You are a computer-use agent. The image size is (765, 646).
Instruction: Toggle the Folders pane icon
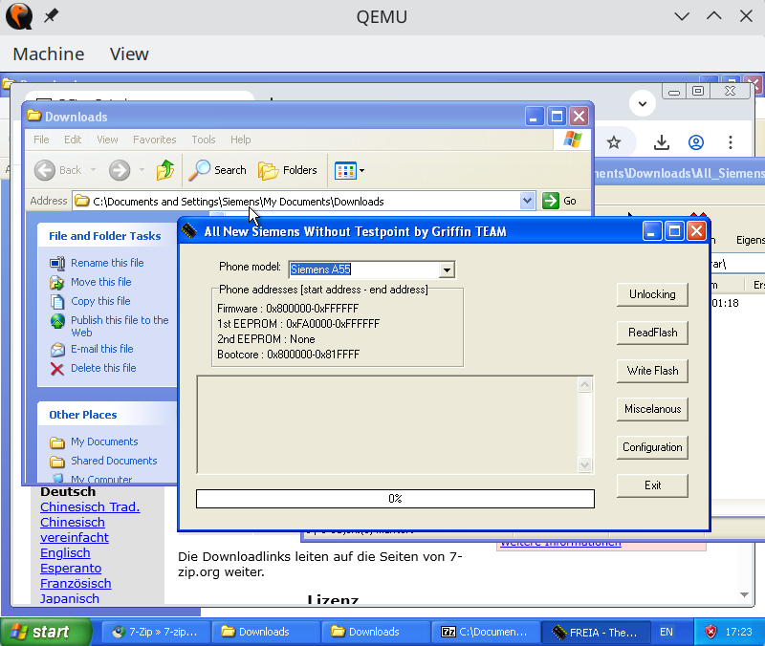pos(269,170)
